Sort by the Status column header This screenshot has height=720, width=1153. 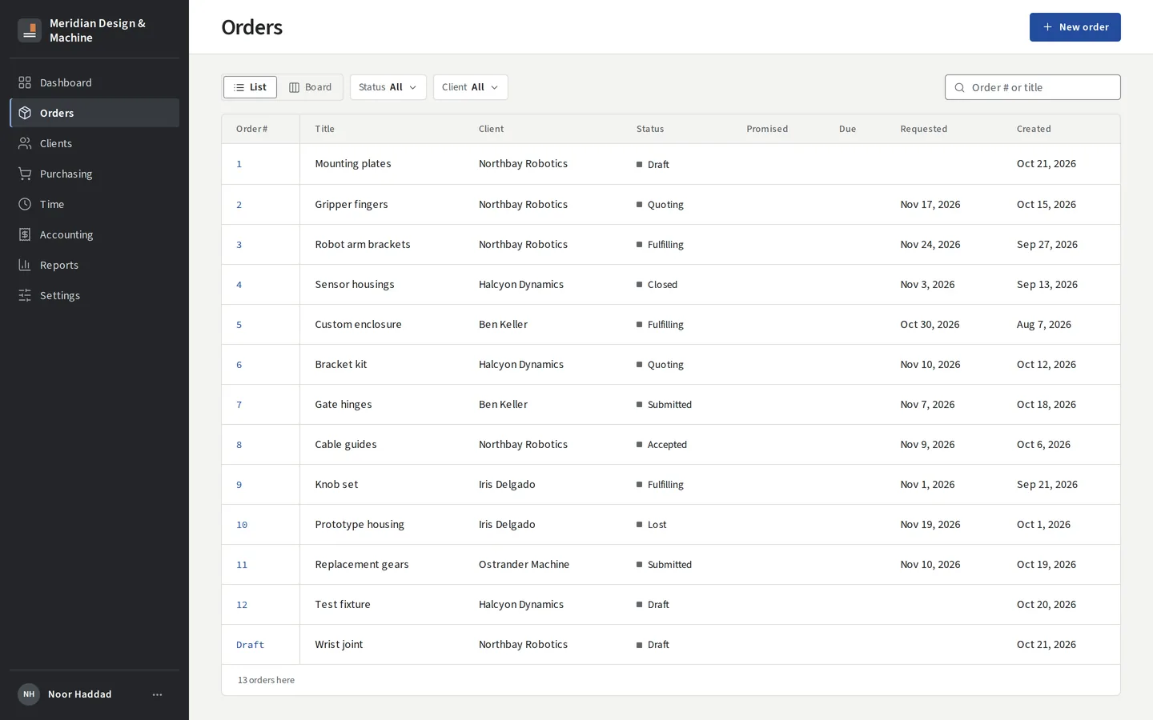[650, 129]
